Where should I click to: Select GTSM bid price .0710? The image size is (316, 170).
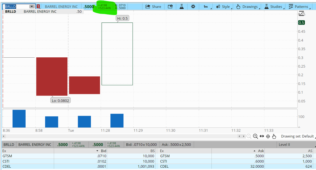pyautogui.click(x=101, y=156)
